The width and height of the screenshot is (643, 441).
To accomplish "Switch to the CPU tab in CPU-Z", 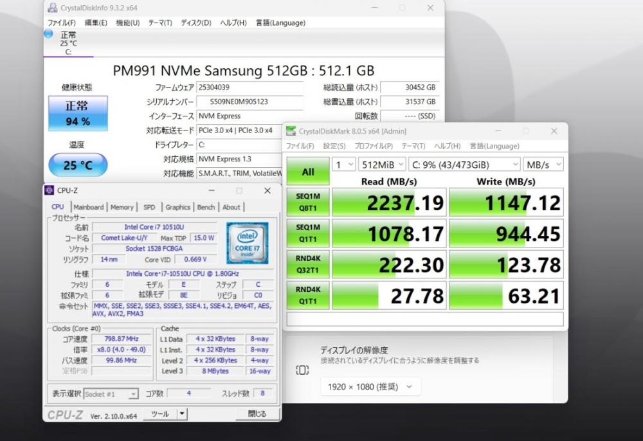I will coord(58,207).
